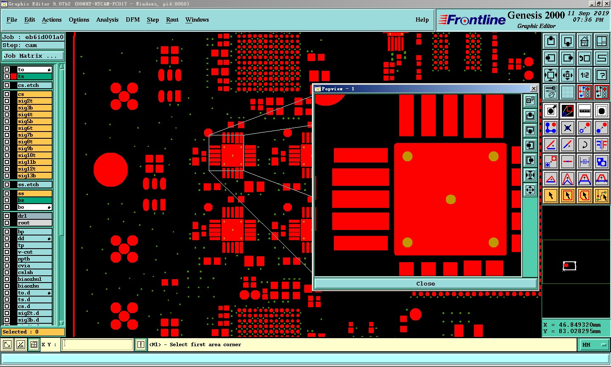The height and width of the screenshot is (367, 611).
Task: Click the mirror F flip tool
Action: click(602, 145)
